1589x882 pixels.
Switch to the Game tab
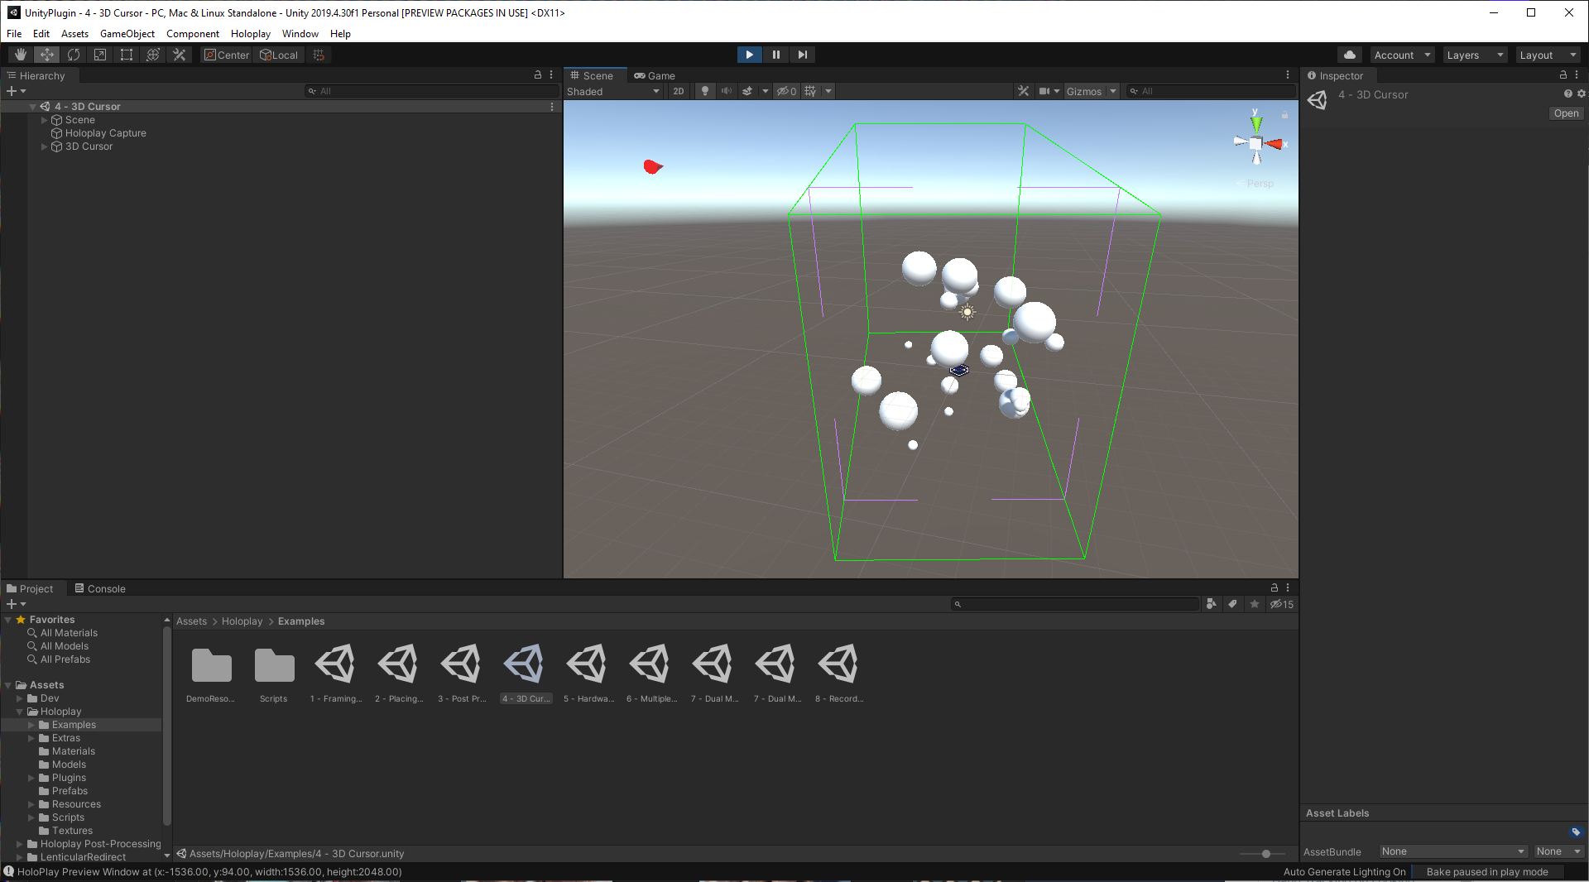coord(655,75)
